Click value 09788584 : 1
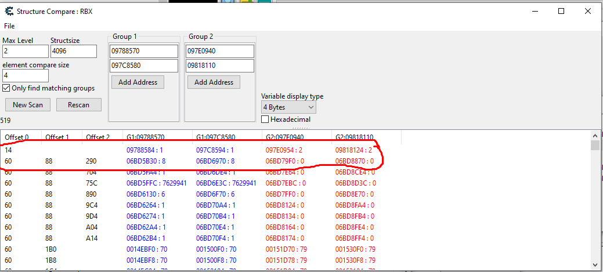Screen dimensions: 603x272 click(145, 150)
